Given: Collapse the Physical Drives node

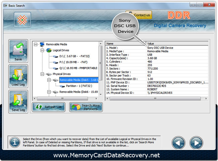Looking at the screenshot, I should coord(42,74).
